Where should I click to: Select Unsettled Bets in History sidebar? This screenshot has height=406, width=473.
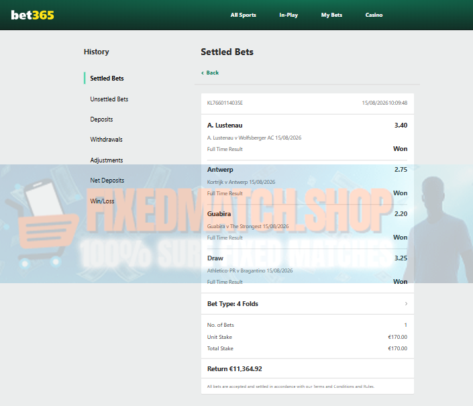(109, 99)
